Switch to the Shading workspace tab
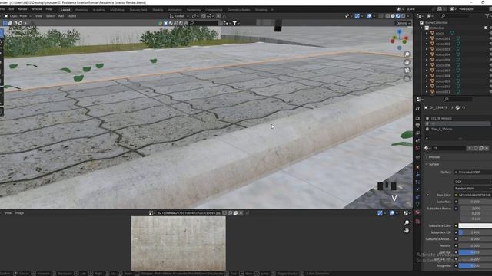Image resolution: width=492 pixels, height=276 pixels. click(158, 10)
